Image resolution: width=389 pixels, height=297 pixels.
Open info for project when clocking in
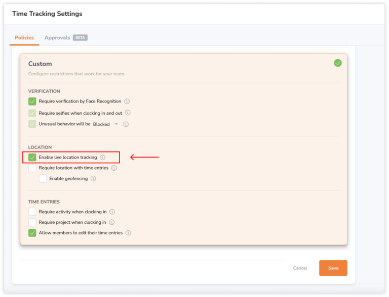click(111, 222)
